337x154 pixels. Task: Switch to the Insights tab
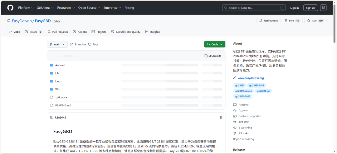153,32
